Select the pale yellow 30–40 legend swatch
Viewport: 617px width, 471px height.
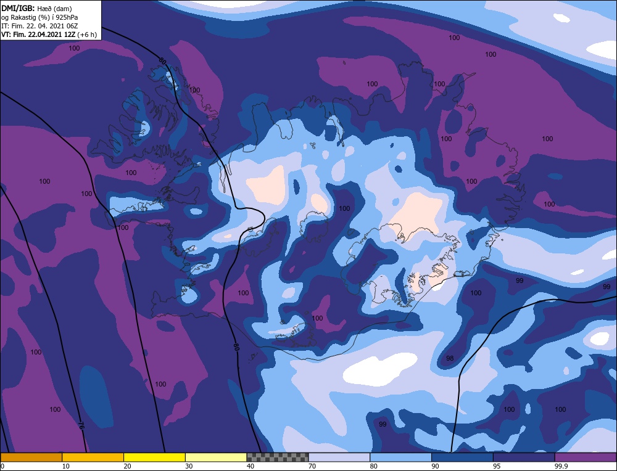click(x=216, y=457)
